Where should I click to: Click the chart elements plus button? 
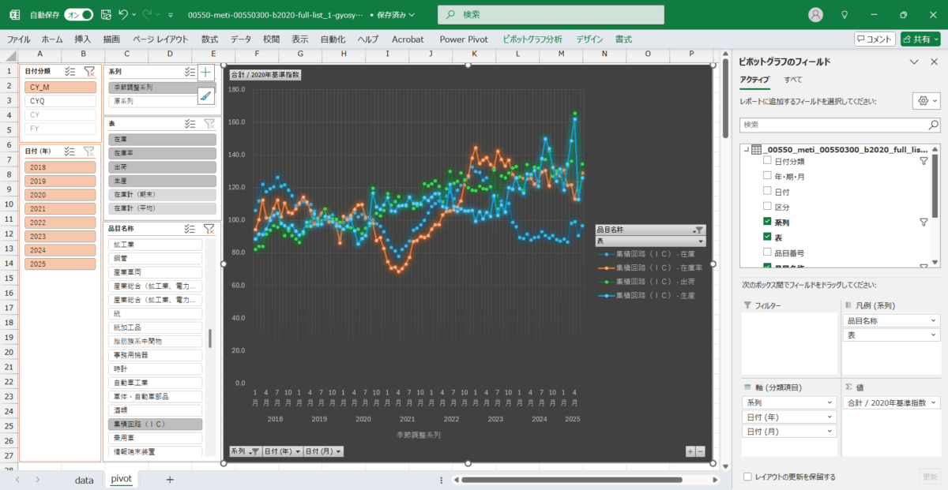[x=205, y=72]
